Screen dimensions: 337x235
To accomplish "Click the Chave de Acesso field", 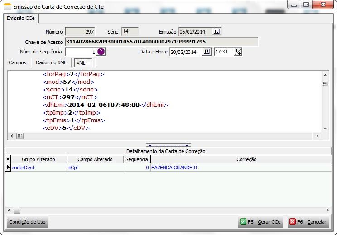I will (161, 42).
